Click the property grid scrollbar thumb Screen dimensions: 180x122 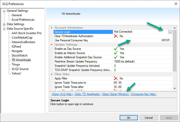[175, 51]
